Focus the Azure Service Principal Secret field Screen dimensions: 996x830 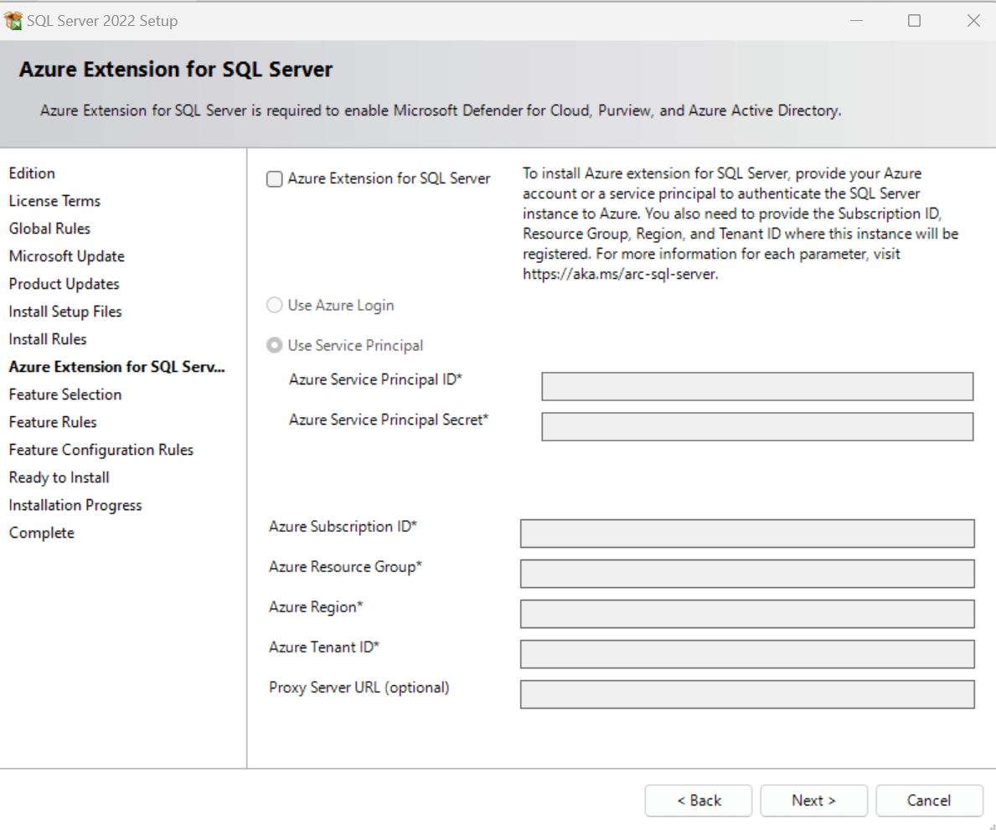tap(757, 427)
